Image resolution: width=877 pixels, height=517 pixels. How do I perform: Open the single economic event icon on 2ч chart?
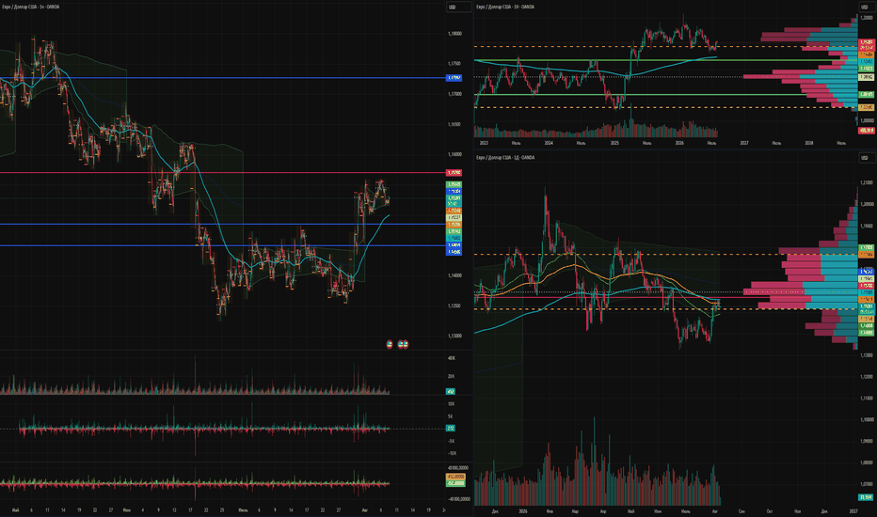[390, 344]
